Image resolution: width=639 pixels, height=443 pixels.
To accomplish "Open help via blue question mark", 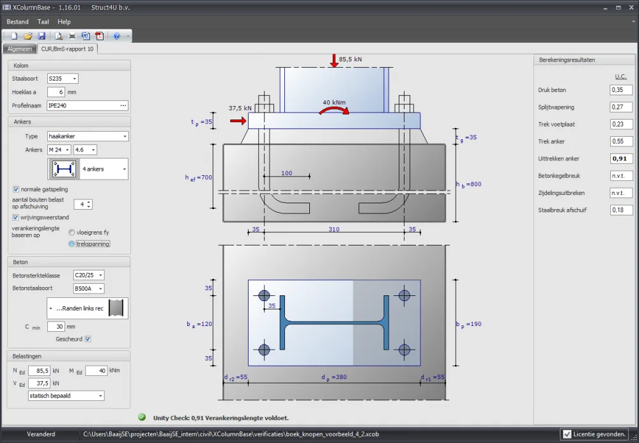I will click(x=116, y=36).
